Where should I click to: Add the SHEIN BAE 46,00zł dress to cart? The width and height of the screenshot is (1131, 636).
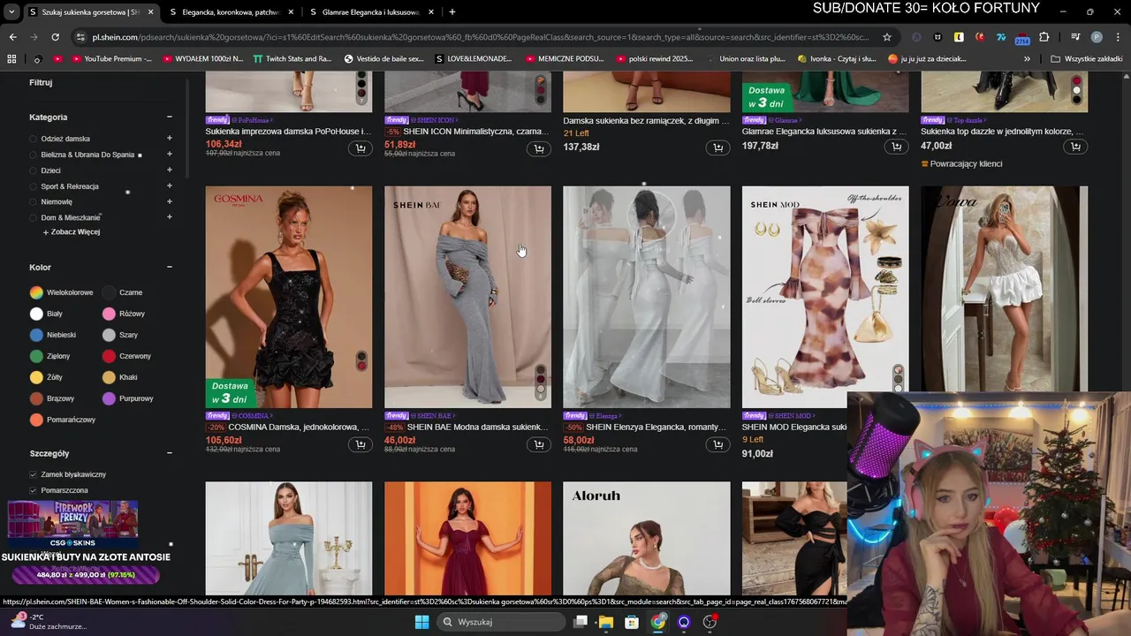pyautogui.click(x=539, y=443)
